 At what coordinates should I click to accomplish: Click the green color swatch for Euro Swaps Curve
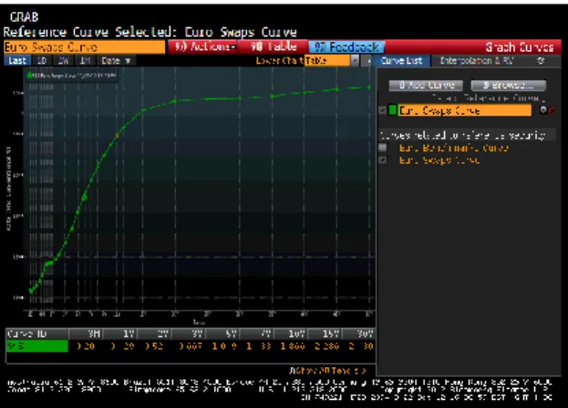click(x=392, y=110)
